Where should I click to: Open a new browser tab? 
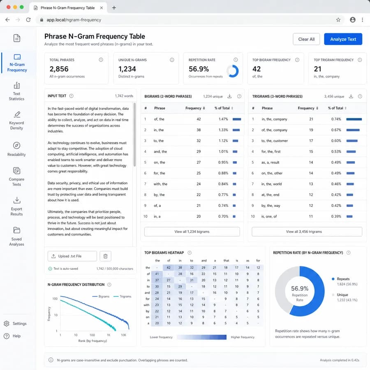(x=114, y=8)
